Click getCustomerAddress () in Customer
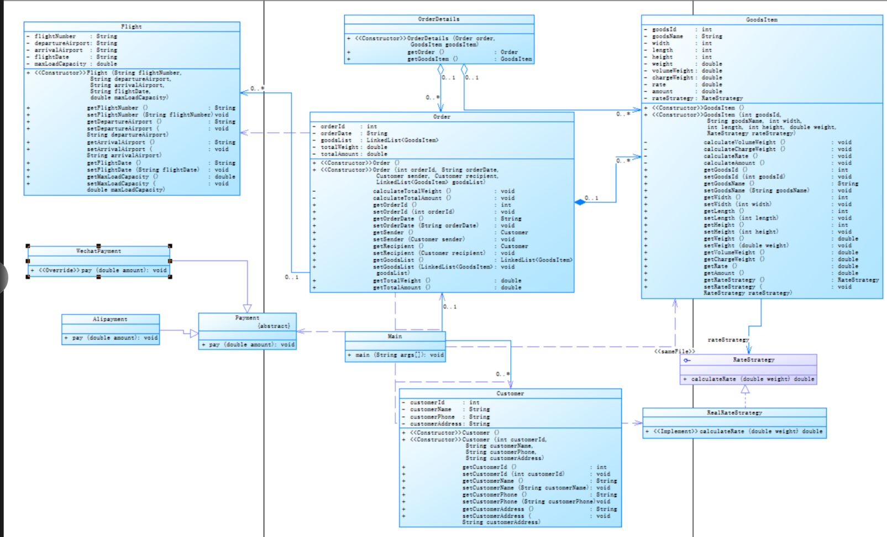 tap(498, 509)
